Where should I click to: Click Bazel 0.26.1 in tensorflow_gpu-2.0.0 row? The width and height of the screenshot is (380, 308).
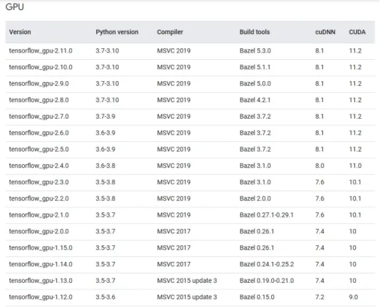pos(257,231)
